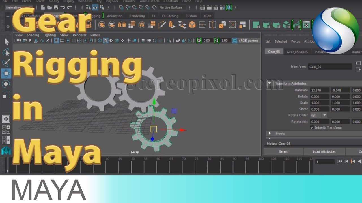Toggle wireframe shading in viewport

100,41
